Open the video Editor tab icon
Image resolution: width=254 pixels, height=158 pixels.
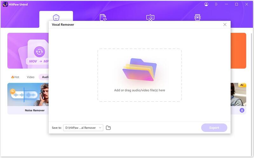pyautogui.click(x=150, y=17)
